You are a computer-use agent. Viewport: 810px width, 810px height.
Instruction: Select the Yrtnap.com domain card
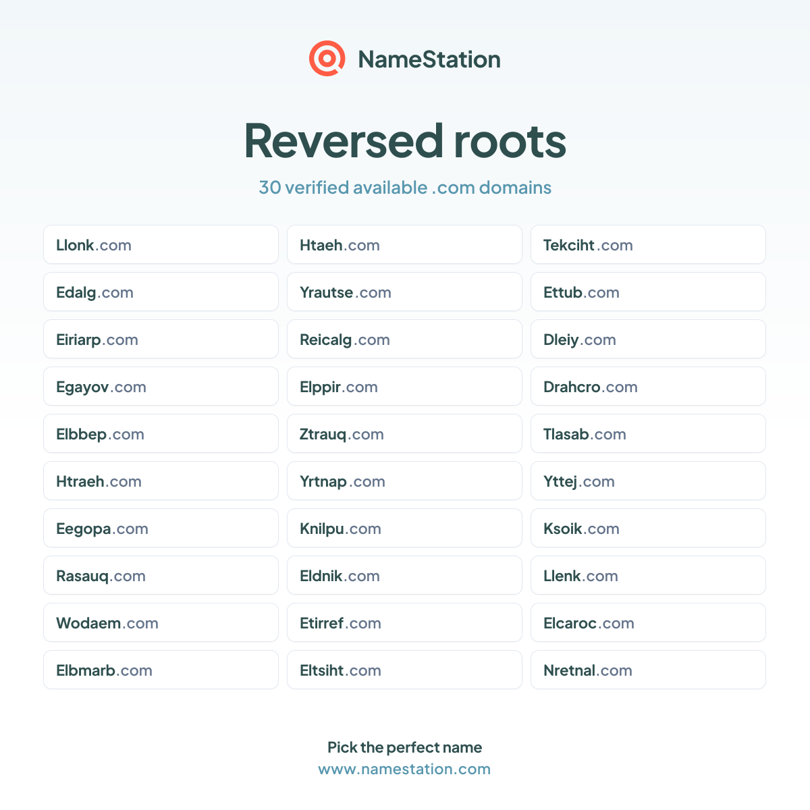(x=404, y=481)
